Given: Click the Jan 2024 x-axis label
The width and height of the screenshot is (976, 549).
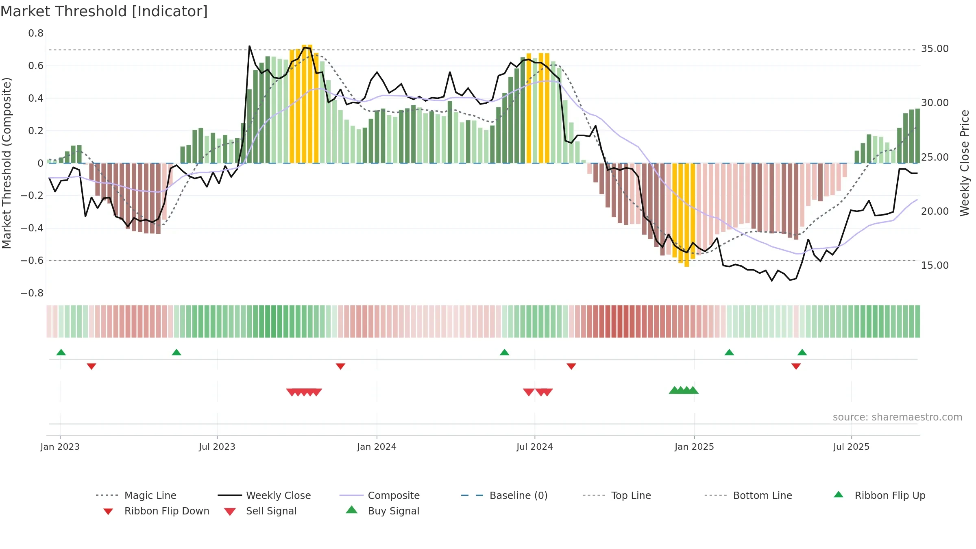Looking at the screenshot, I should (377, 447).
